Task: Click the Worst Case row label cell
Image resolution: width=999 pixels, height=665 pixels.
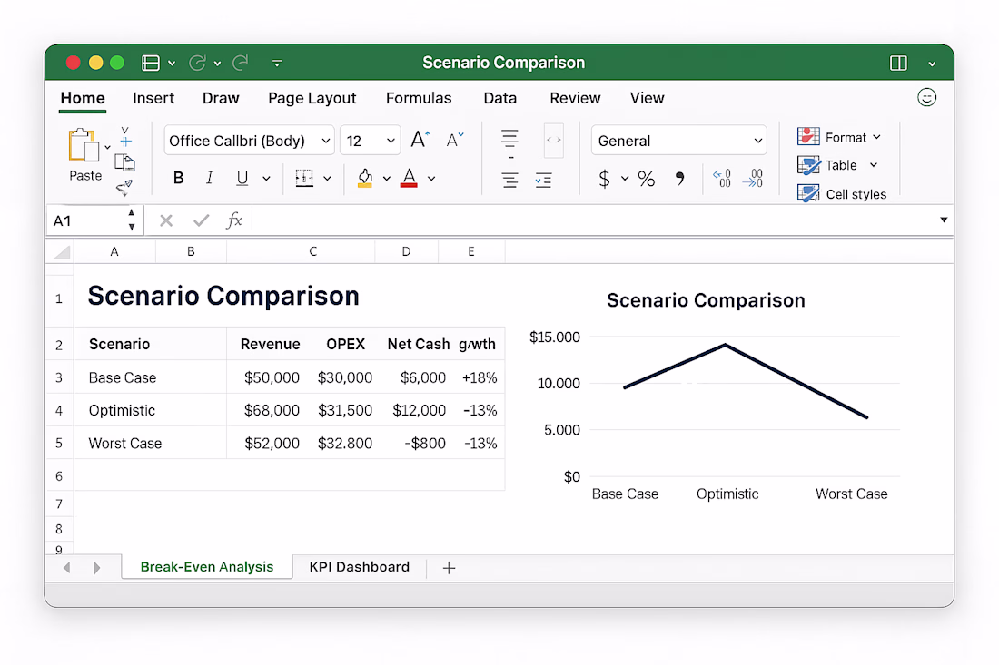Action: 151,444
